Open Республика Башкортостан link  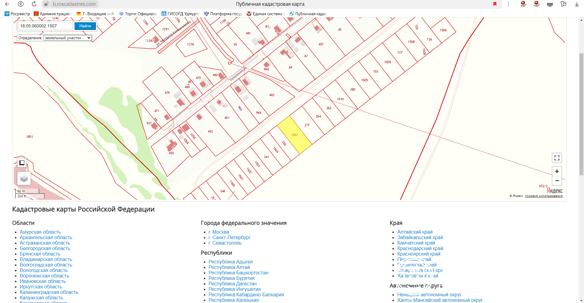point(238,273)
